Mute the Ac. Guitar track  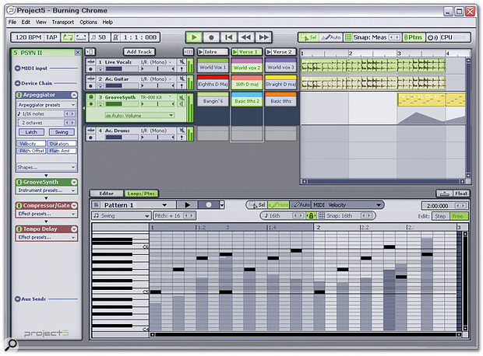click(x=182, y=79)
